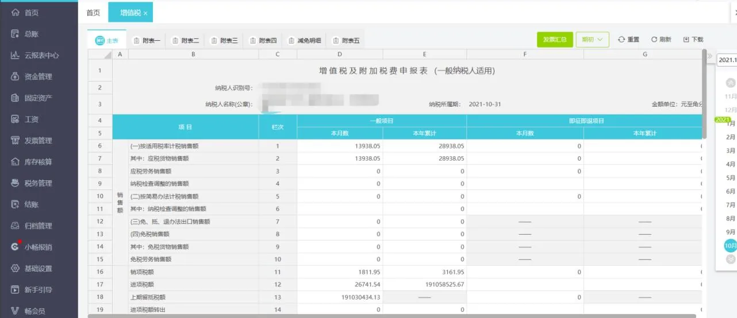Open the 附表五 sheet tab

tap(346, 40)
